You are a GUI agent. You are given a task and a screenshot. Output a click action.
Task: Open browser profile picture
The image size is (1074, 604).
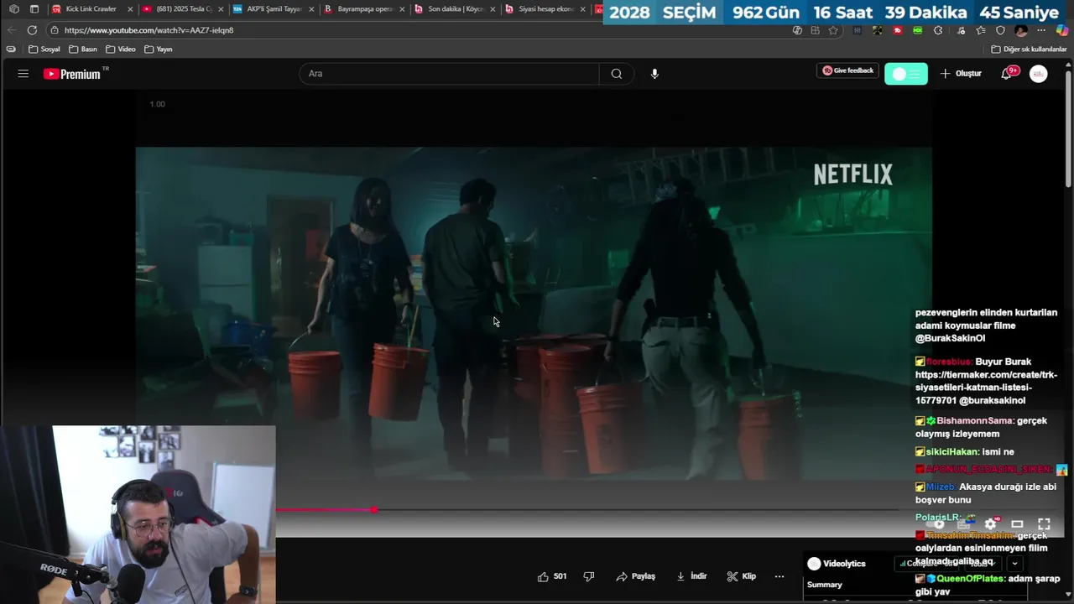coord(1021,30)
